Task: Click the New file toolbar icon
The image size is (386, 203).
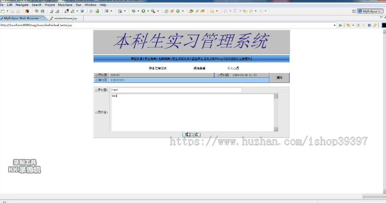Action: (x=3, y=11)
